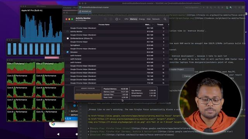Click the Core 1 Efficiency CPU graph
This screenshot has width=248, height=139.
tap(21, 68)
